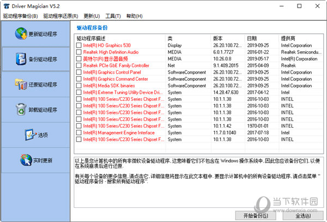Image resolution: width=327 pixels, height=222 pixels.
Task: Select the Intel(R) Management Engine Interface row
Action: (x=199, y=133)
